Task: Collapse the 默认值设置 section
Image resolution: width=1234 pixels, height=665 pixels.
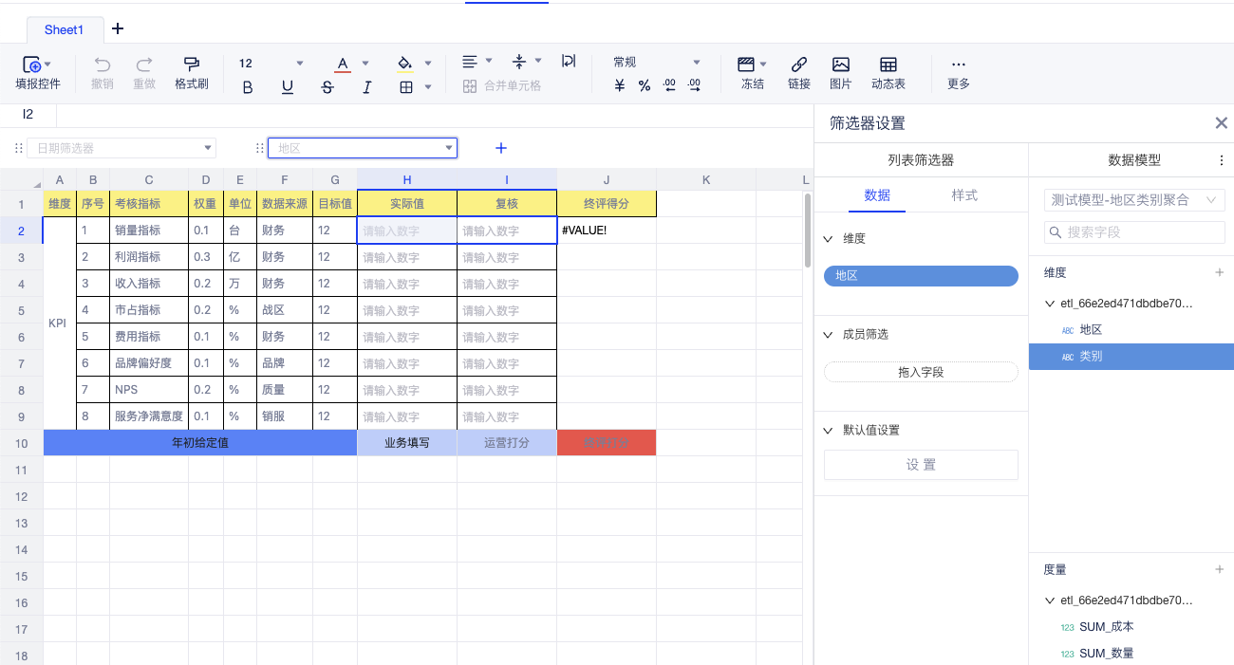Action: pos(827,430)
